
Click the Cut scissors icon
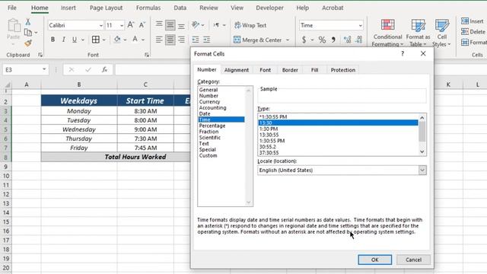pos(28,22)
